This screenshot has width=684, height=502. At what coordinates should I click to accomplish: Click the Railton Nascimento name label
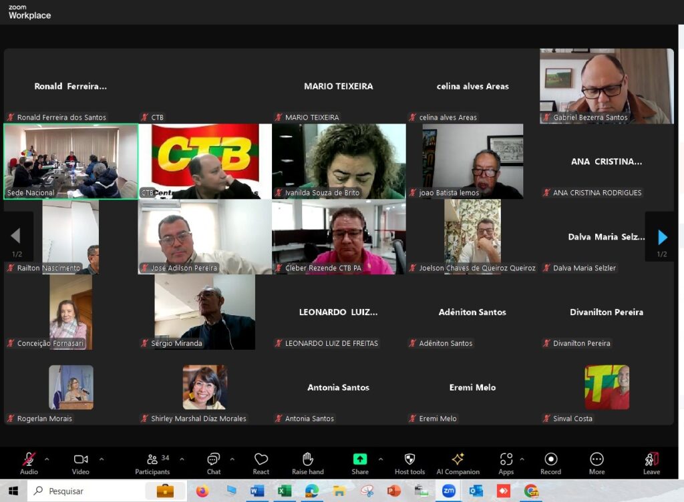[x=49, y=268]
